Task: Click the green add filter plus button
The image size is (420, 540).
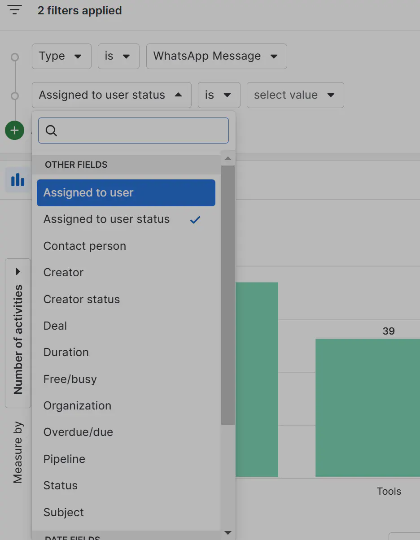Action: point(14,131)
